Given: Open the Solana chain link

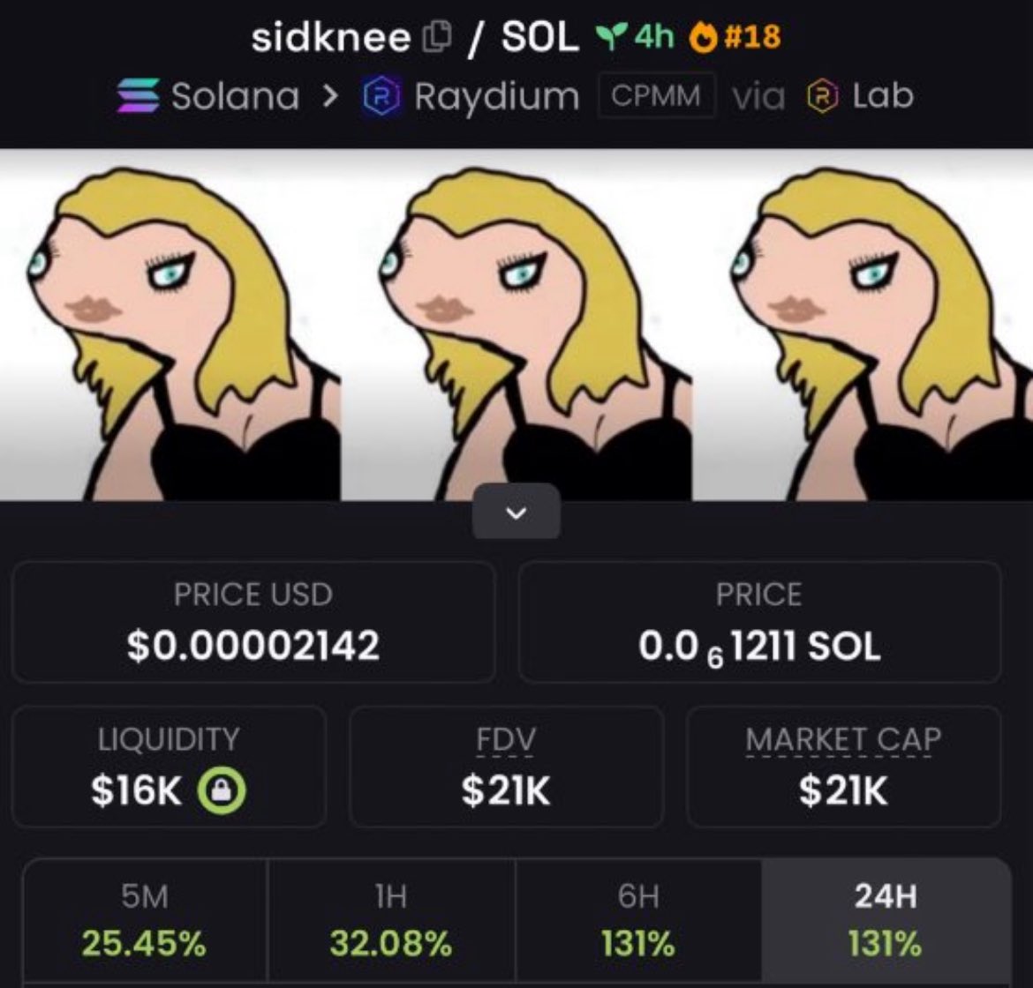Looking at the screenshot, I should tap(235, 96).
